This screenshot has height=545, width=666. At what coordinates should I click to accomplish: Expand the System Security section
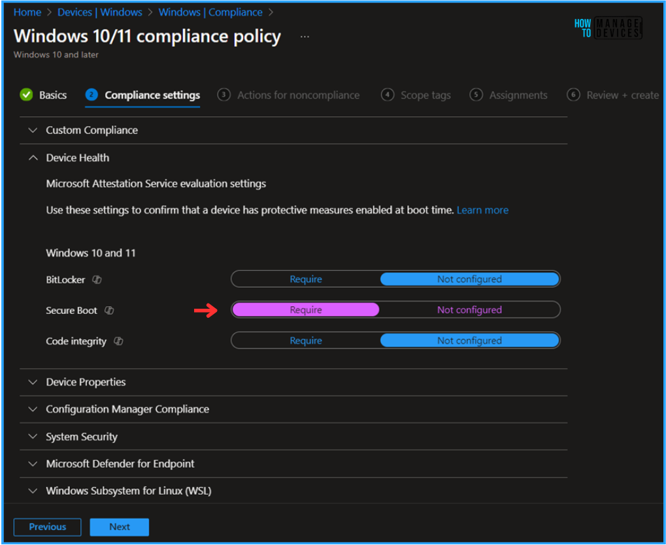293,437
